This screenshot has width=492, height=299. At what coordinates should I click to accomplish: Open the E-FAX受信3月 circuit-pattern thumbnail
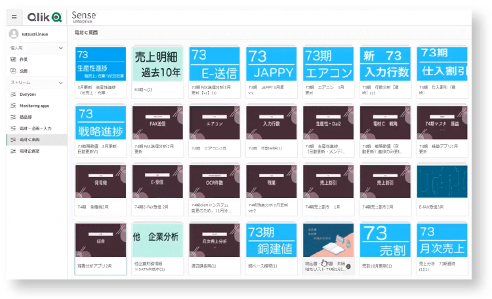(442, 182)
